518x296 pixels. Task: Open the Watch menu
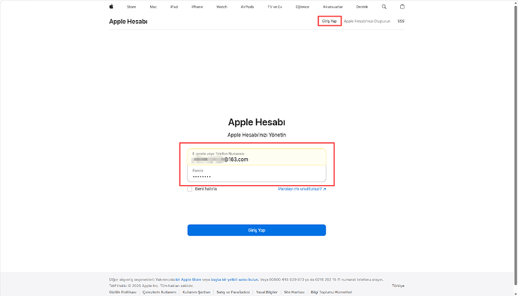coord(221,7)
